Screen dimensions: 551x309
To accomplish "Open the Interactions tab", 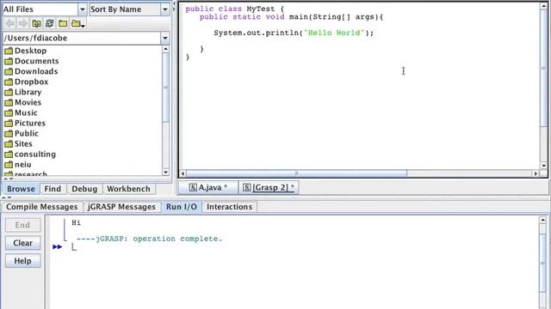I will (x=230, y=207).
